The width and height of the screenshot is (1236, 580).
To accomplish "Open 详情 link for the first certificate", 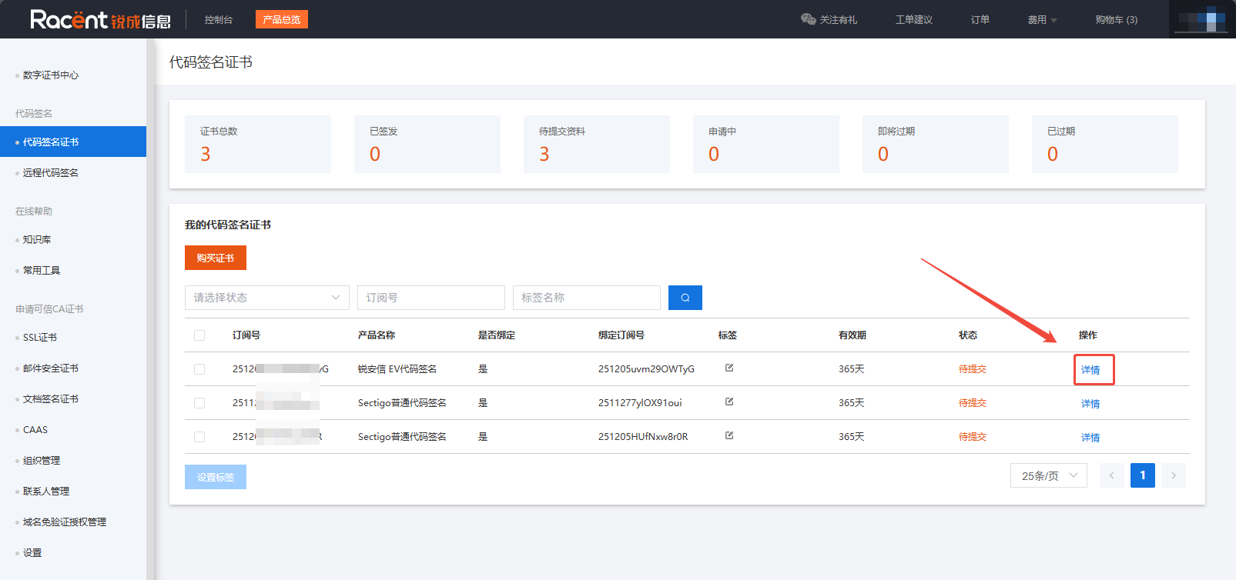I will pyautogui.click(x=1090, y=370).
